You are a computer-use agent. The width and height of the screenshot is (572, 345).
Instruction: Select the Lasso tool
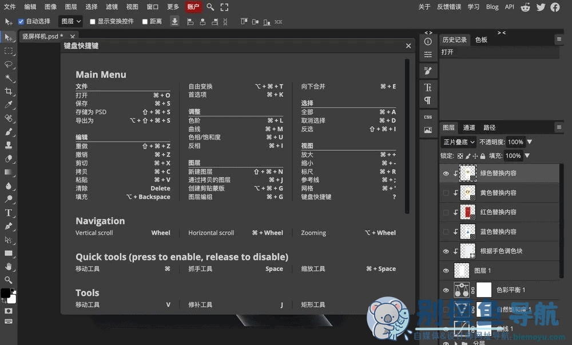[9, 65]
